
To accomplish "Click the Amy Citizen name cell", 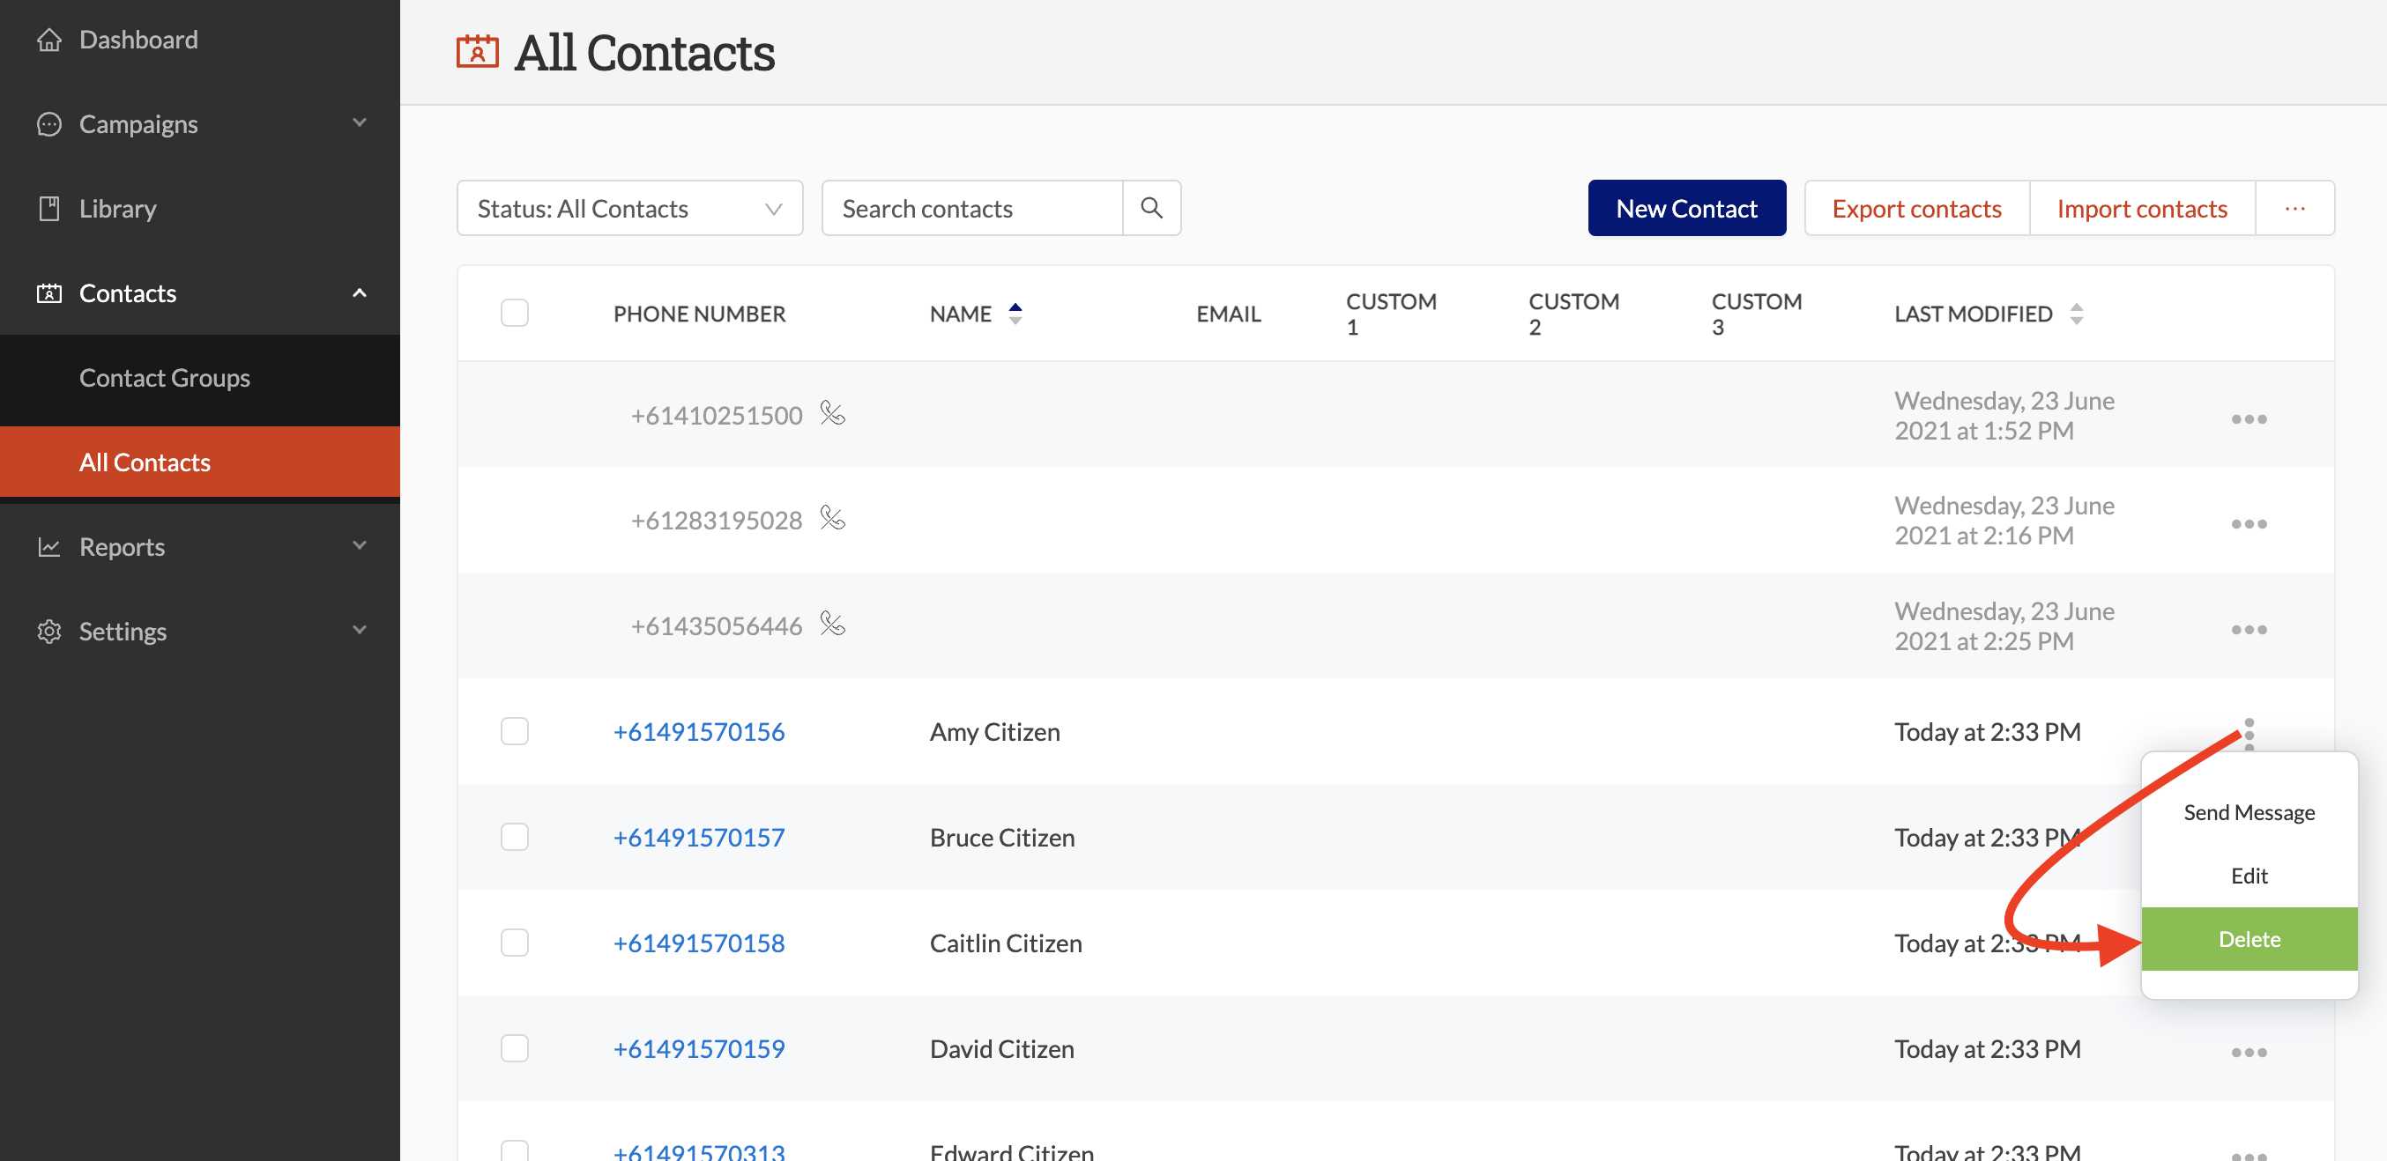I will 994,731.
